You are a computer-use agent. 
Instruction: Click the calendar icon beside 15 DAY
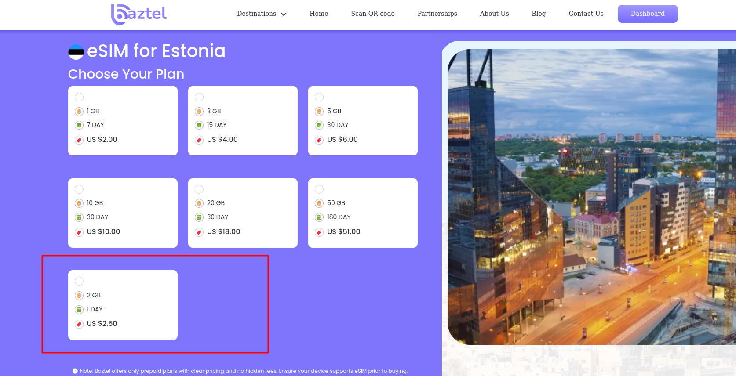point(199,125)
